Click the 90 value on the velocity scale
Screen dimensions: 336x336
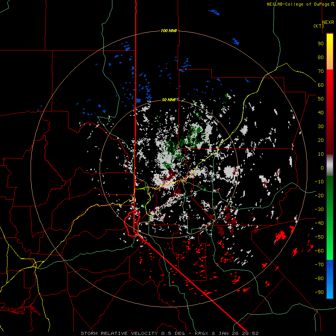tap(321, 44)
